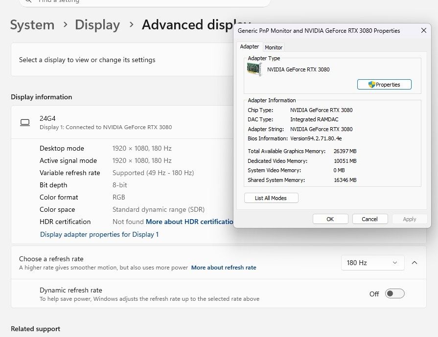Click the 10051 MB dedicated video memory value

[x=345, y=161]
